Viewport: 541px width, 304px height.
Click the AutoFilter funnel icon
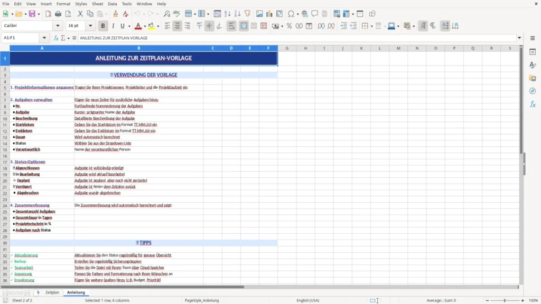pyautogui.click(x=247, y=14)
